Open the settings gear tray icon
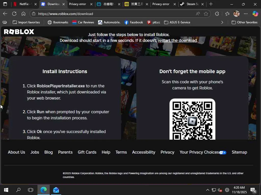The height and width of the screenshot is (195, 261). pos(227,190)
